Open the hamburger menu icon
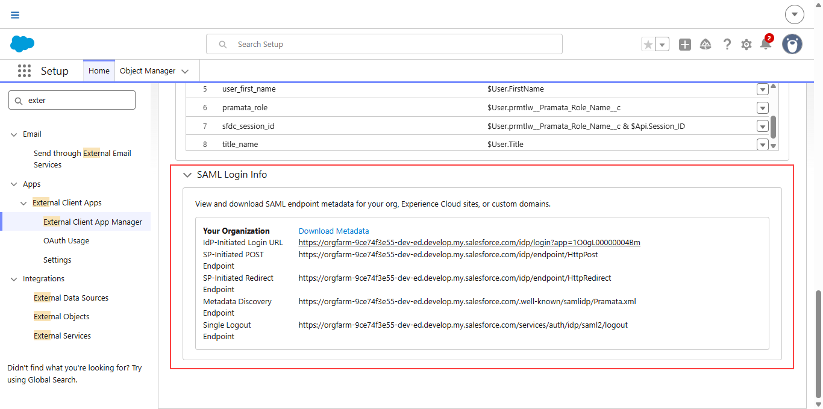Image resolution: width=823 pixels, height=409 pixels. pos(15,15)
